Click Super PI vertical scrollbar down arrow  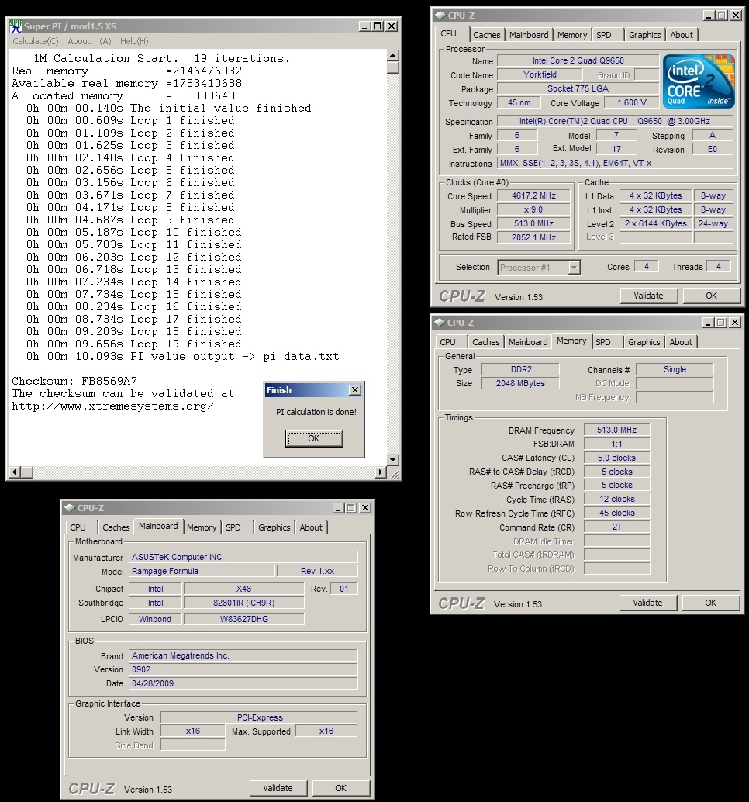click(392, 459)
